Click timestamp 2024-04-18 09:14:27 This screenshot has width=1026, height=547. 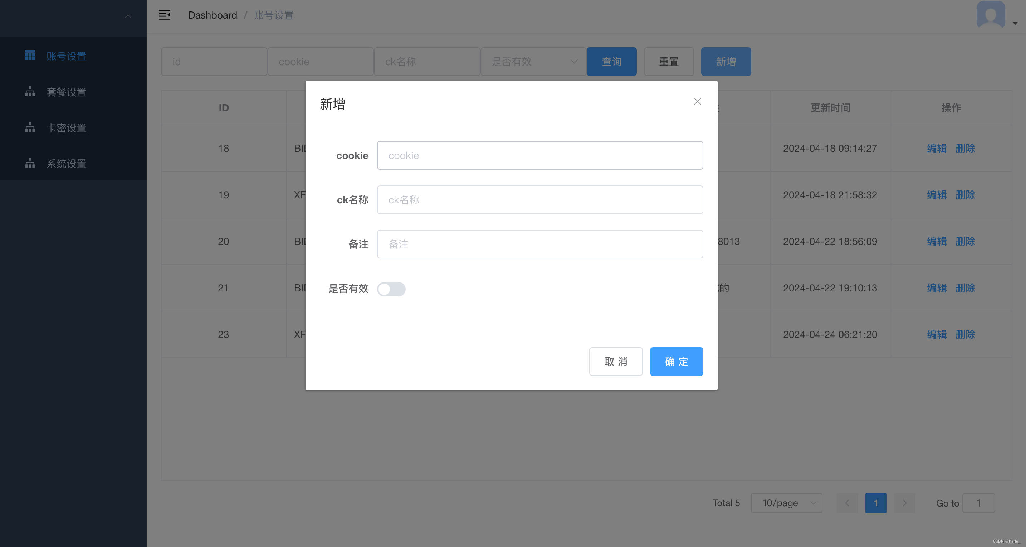[830, 148]
